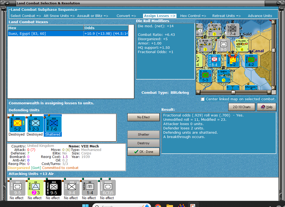Click the map's vertical scrollbar thumb
The width and height of the screenshot is (285, 207).
(x=274, y=50)
